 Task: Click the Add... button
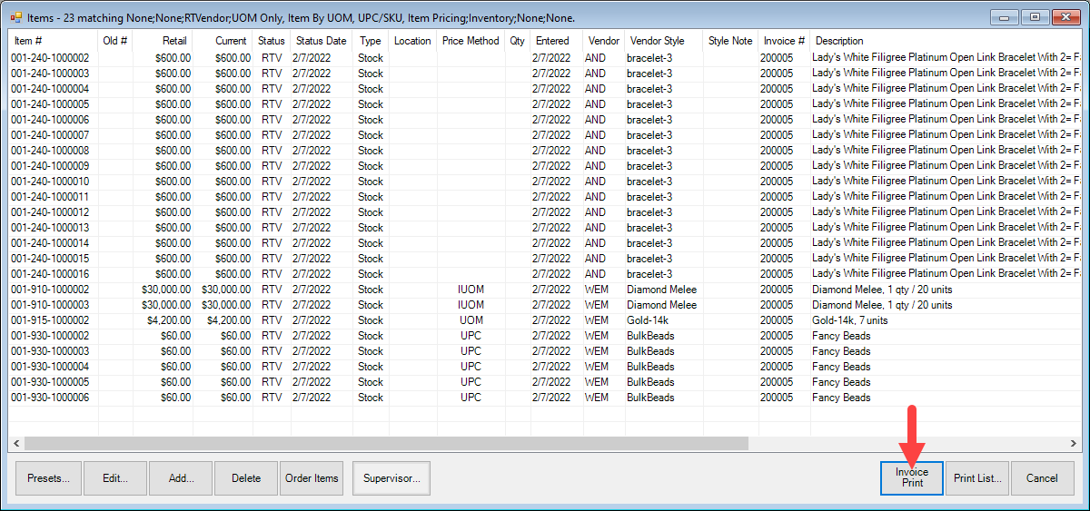click(180, 478)
